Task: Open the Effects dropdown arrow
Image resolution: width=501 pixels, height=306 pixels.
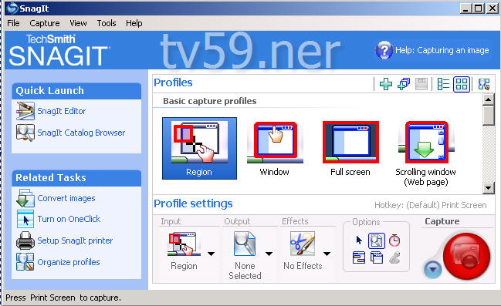Action: [327, 254]
